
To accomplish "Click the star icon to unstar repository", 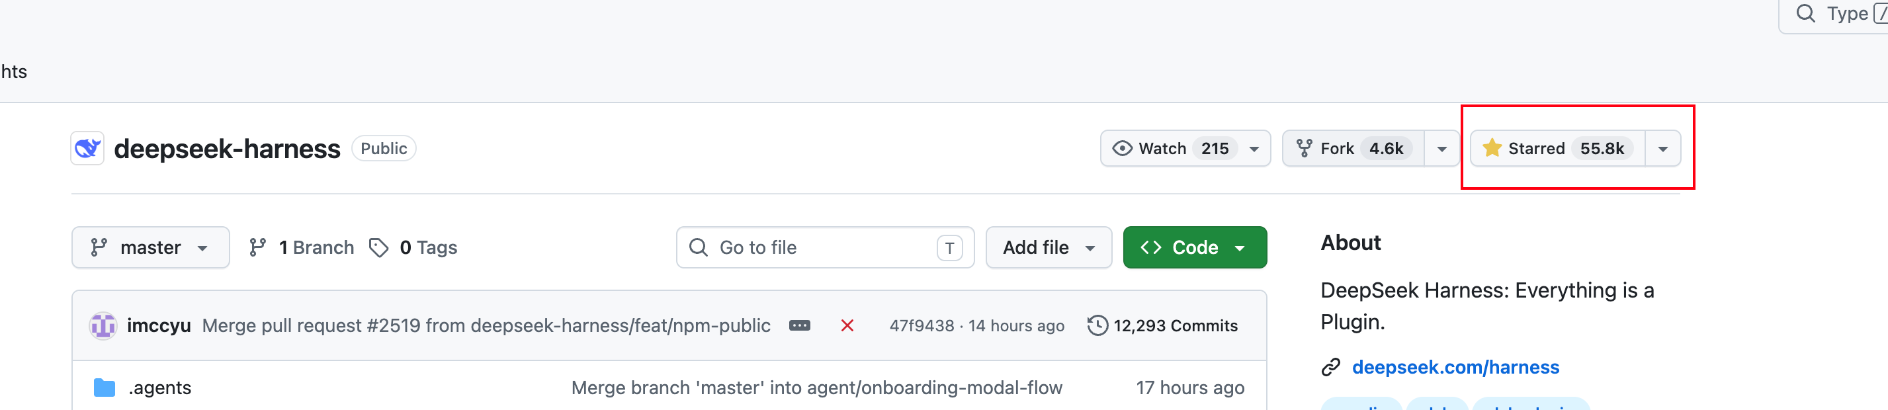I will pos(1492,149).
